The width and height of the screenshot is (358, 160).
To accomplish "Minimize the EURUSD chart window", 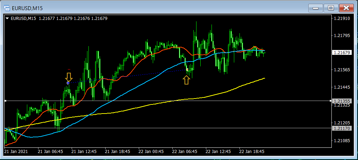I will click(x=316, y=8).
